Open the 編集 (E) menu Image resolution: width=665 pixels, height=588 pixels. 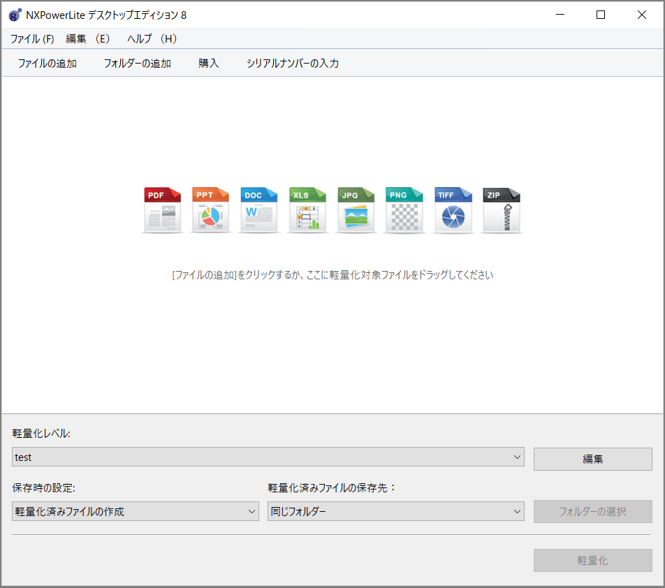coord(88,38)
